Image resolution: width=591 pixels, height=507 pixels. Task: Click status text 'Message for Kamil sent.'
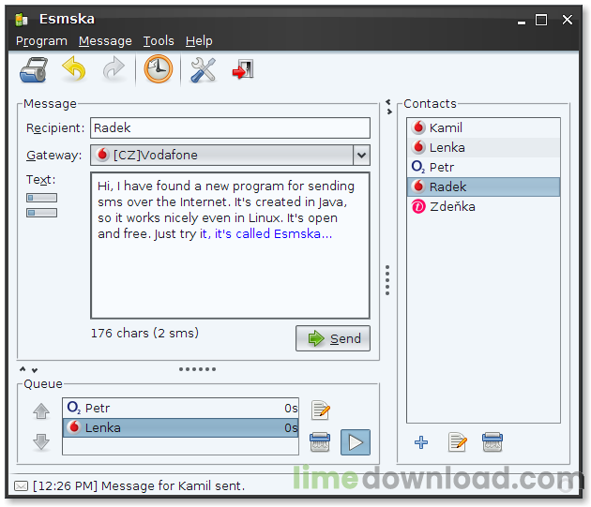(x=173, y=485)
